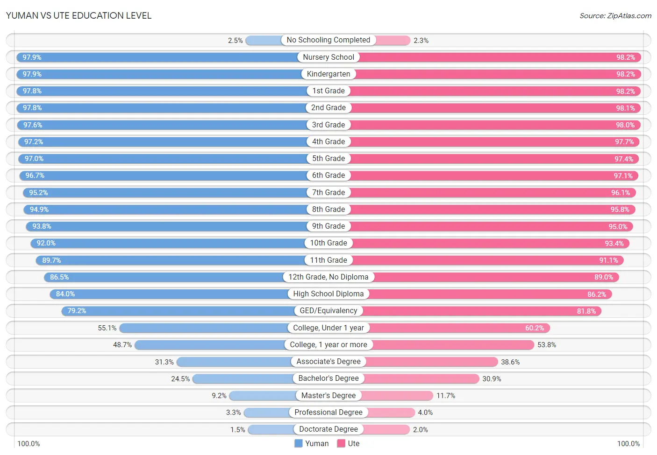Toggle the Ute legend entry
Screen dimensions: 657x455
pos(348,443)
